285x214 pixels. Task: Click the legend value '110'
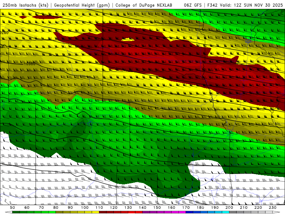99,208
